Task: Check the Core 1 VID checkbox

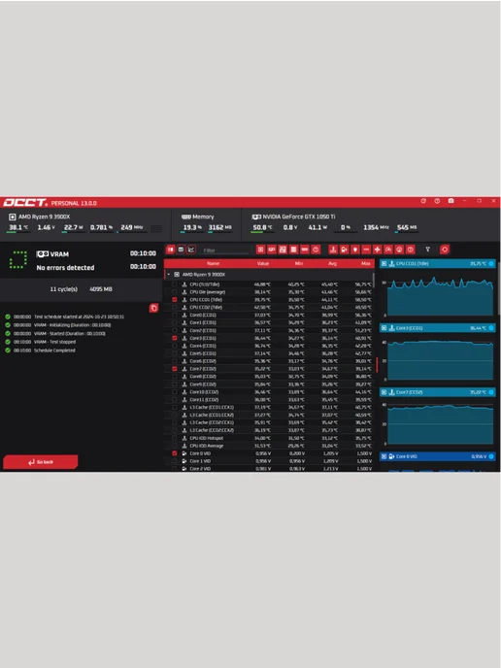Action: (x=174, y=461)
